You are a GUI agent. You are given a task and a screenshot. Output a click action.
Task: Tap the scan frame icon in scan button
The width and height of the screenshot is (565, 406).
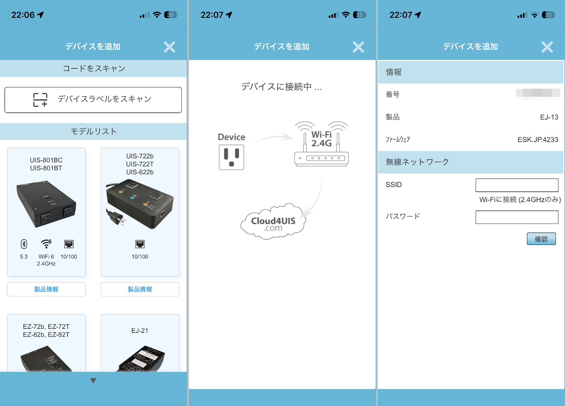(x=40, y=100)
